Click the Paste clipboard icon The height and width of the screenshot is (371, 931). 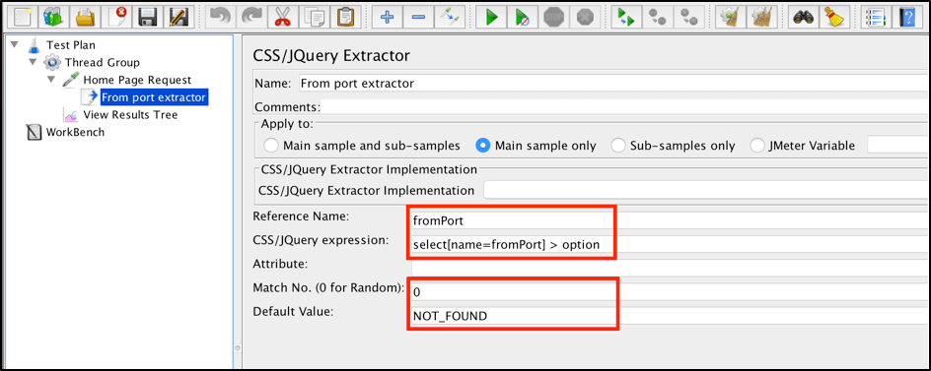tap(344, 17)
